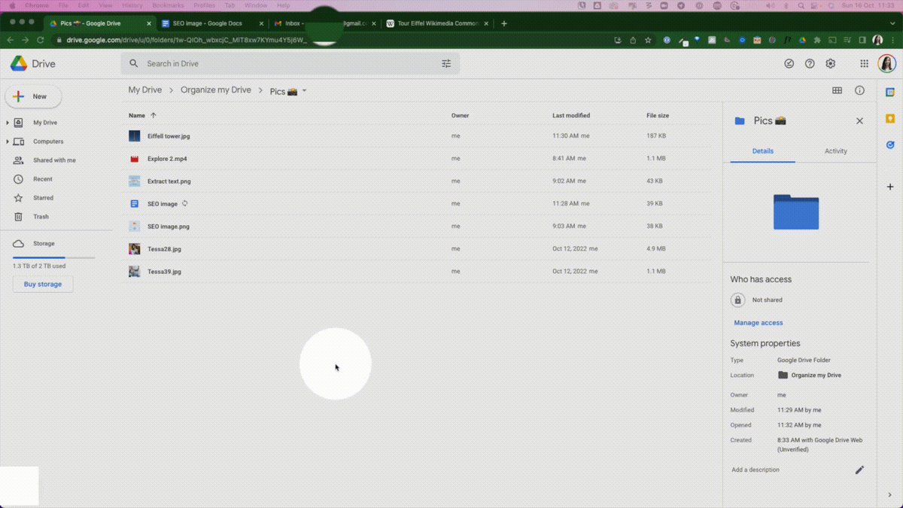Click the Owner column header
903x508 pixels.
[x=460, y=116]
